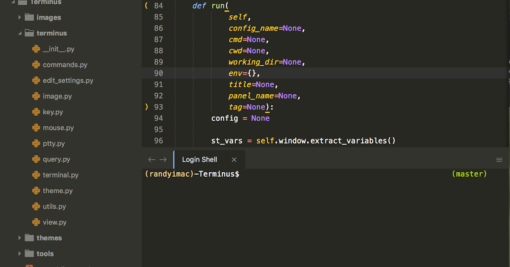Collapse the terminus folder arrow

click(20, 33)
